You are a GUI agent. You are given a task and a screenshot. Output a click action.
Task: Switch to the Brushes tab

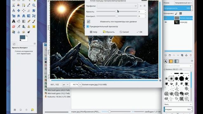(x=166, y=61)
